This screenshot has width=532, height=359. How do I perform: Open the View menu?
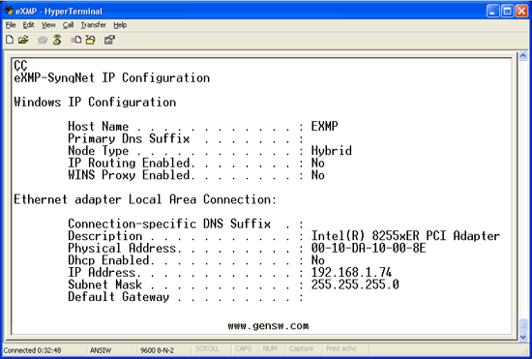[x=48, y=25]
